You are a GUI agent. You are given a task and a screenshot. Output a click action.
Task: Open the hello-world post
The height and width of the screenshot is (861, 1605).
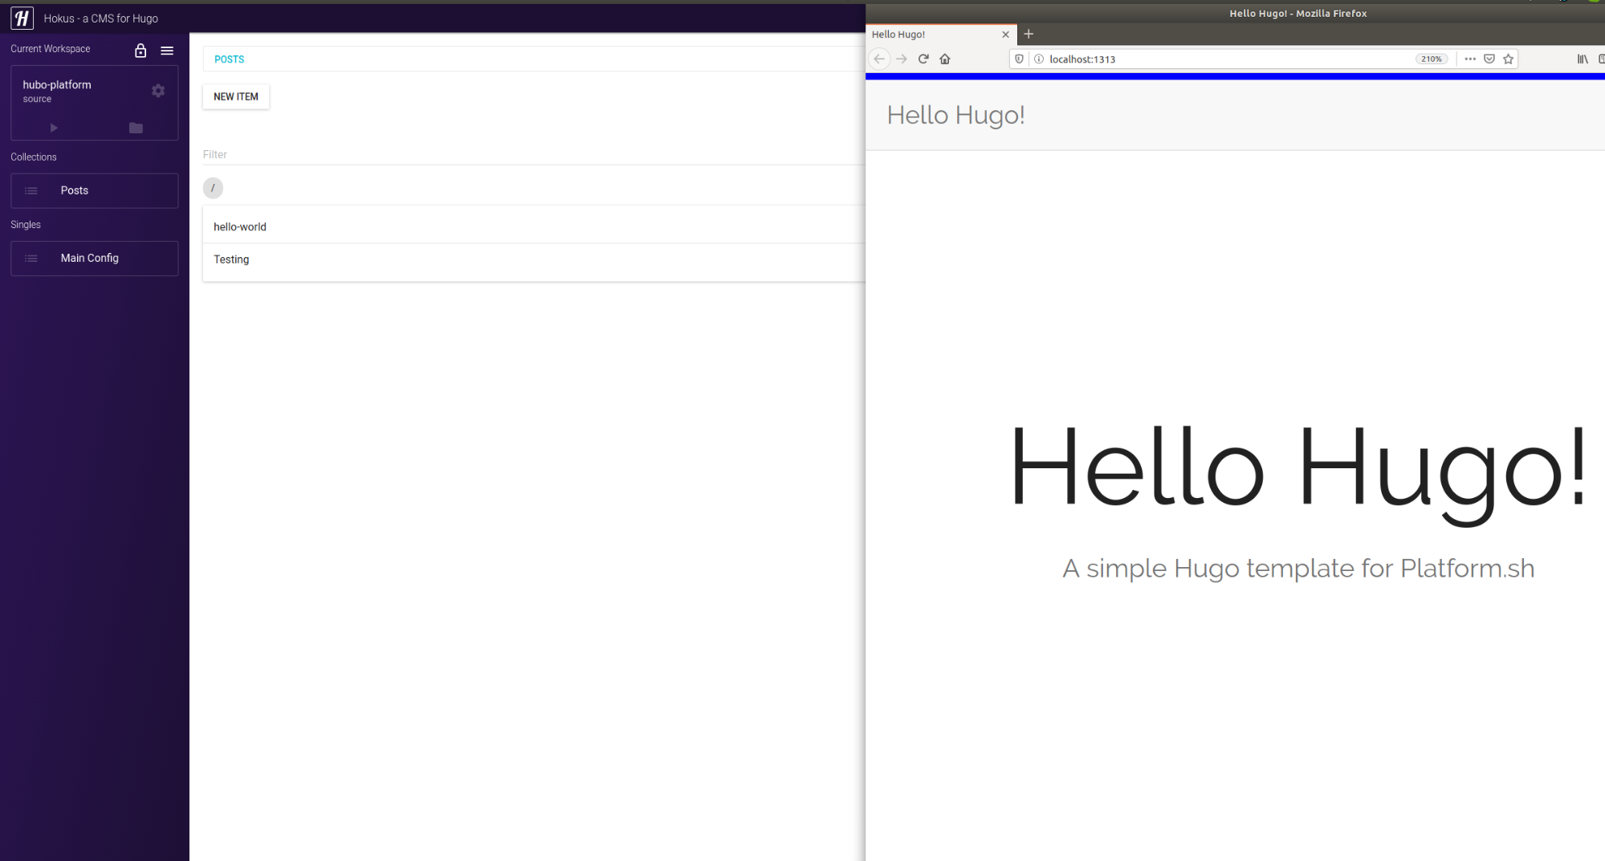click(x=240, y=226)
